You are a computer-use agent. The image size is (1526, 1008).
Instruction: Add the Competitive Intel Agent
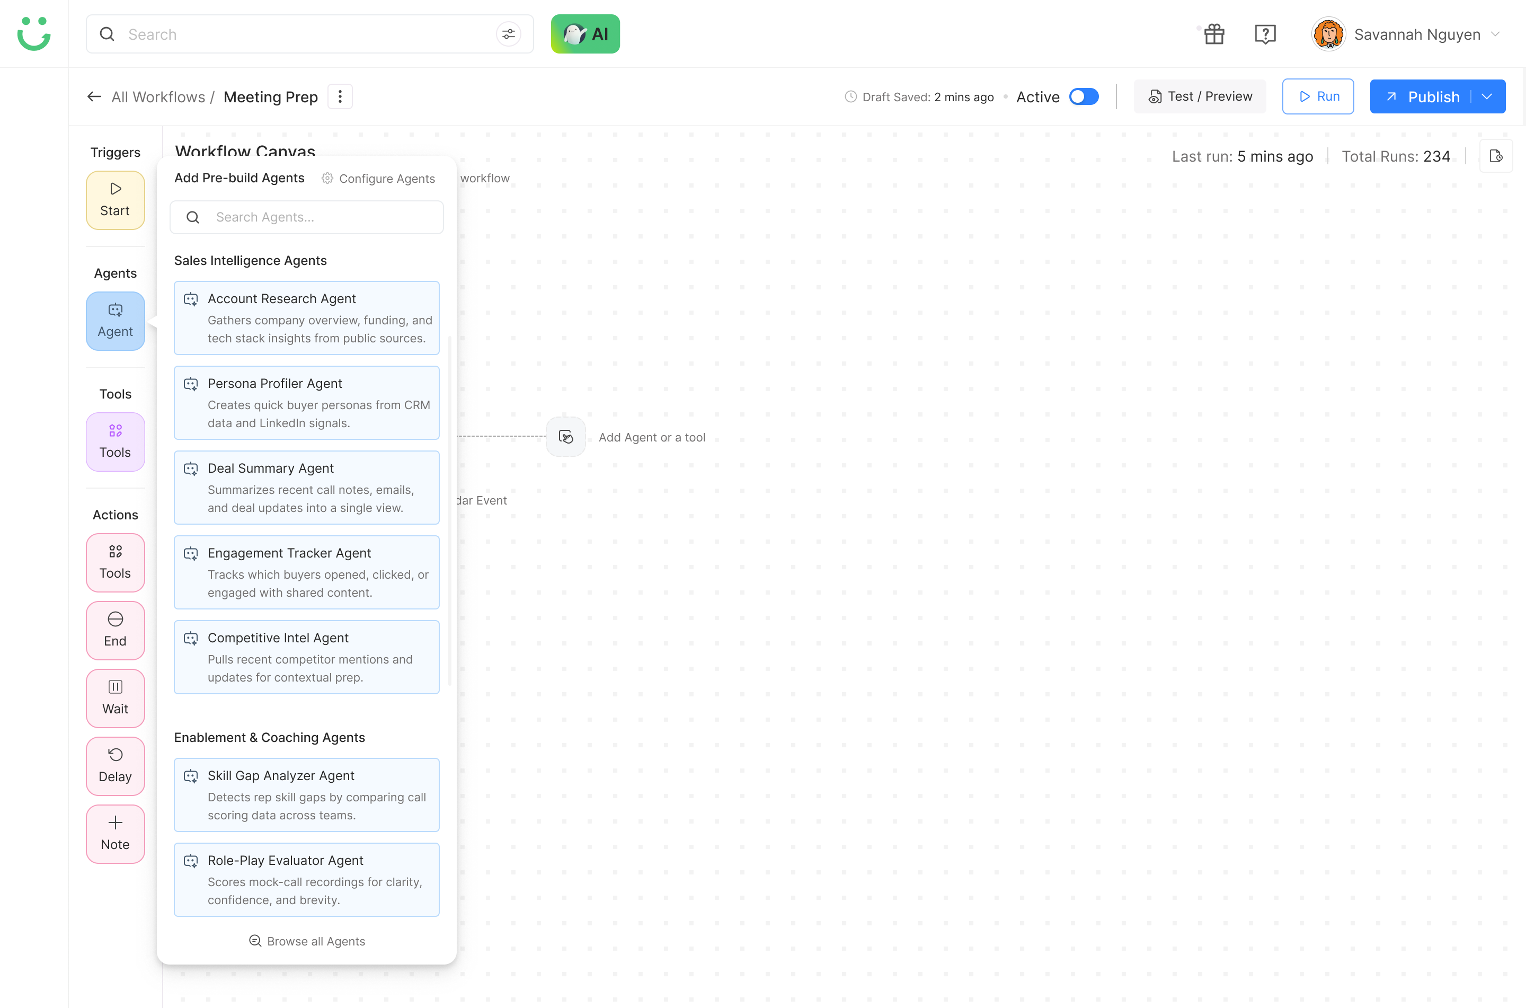coord(306,657)
